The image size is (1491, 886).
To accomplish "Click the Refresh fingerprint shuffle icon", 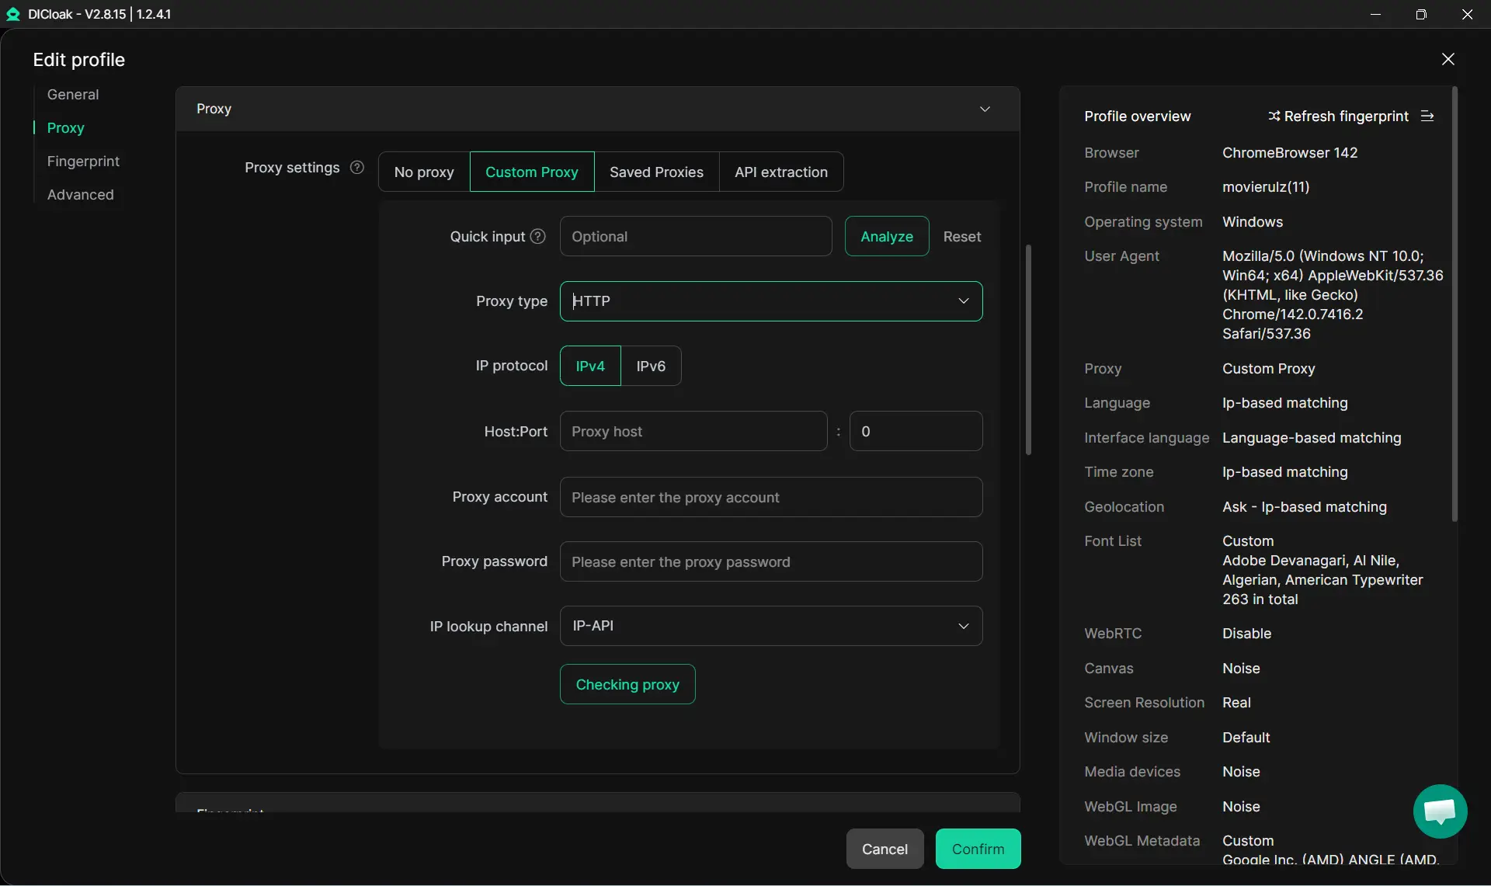I will 1274,116.
